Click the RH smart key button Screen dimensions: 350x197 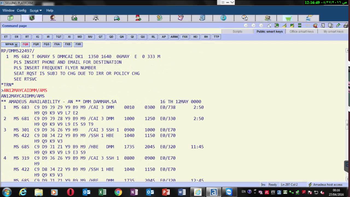click(206, 37)
